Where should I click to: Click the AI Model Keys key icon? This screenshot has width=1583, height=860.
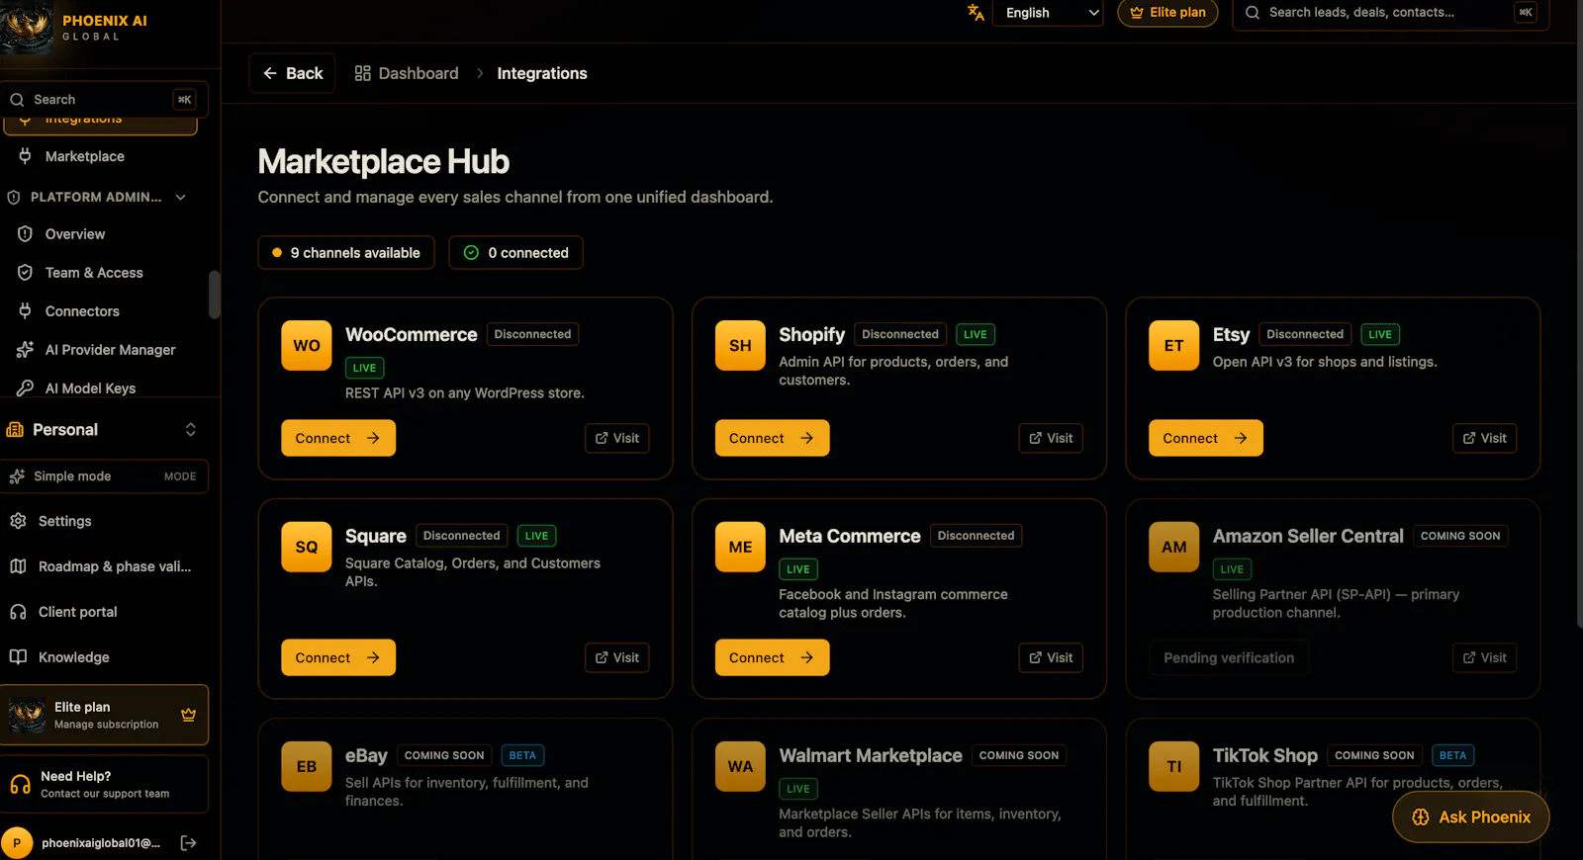25,388
